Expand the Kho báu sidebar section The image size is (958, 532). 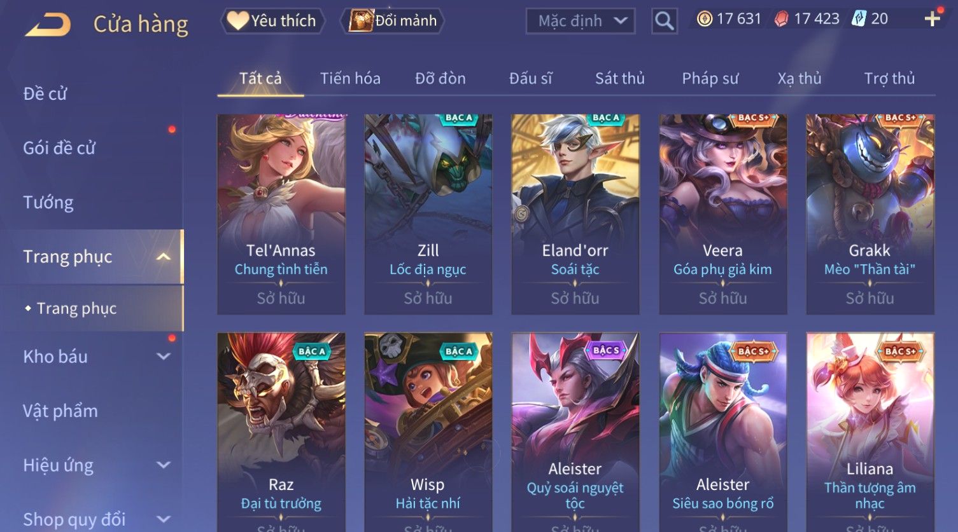[x=164, y=357]
